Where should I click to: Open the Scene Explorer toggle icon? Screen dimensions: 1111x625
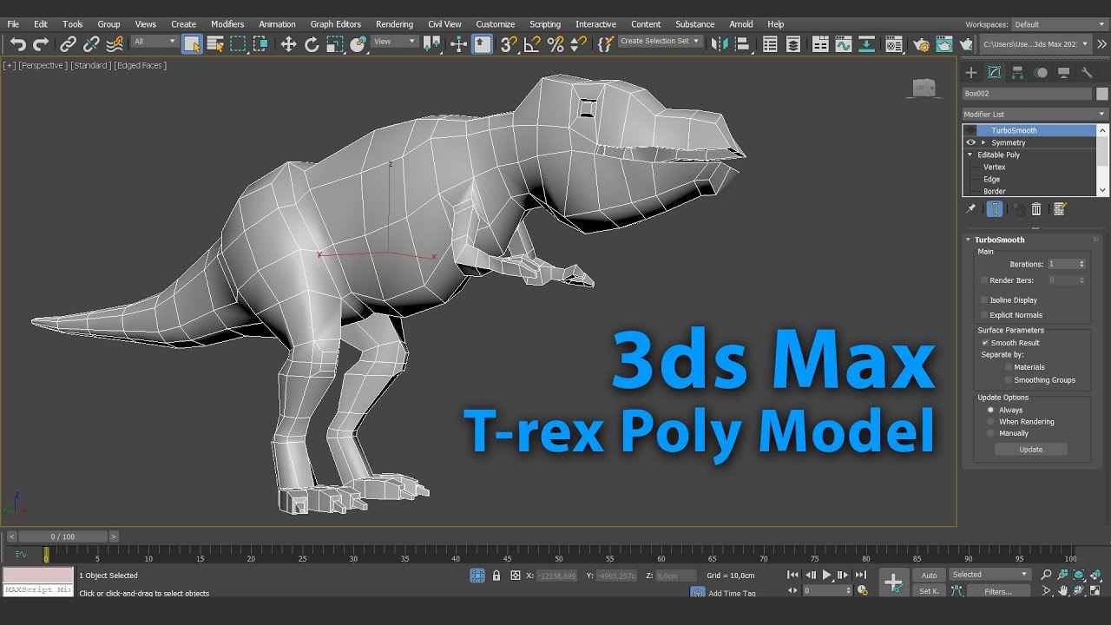click(770, 44)
